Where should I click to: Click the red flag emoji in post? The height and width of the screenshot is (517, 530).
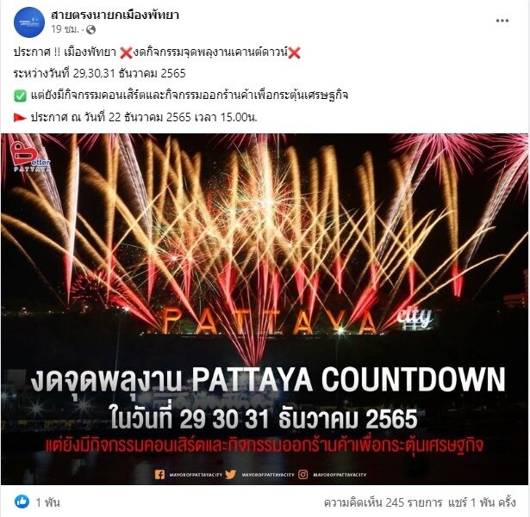tap(20, 118)
